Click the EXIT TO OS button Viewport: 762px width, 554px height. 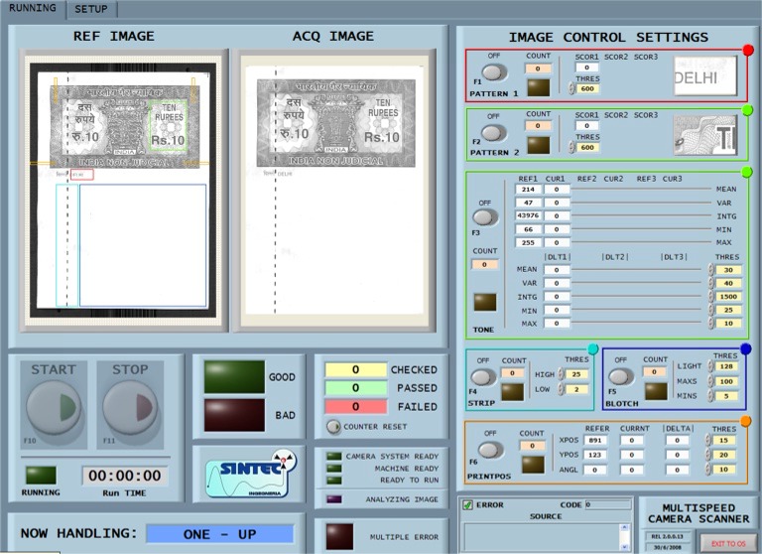pyautogui.click(x=728, y=543)
